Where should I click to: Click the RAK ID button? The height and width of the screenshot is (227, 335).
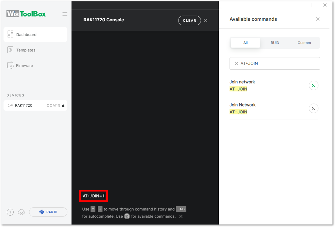(x=48, y=212)
